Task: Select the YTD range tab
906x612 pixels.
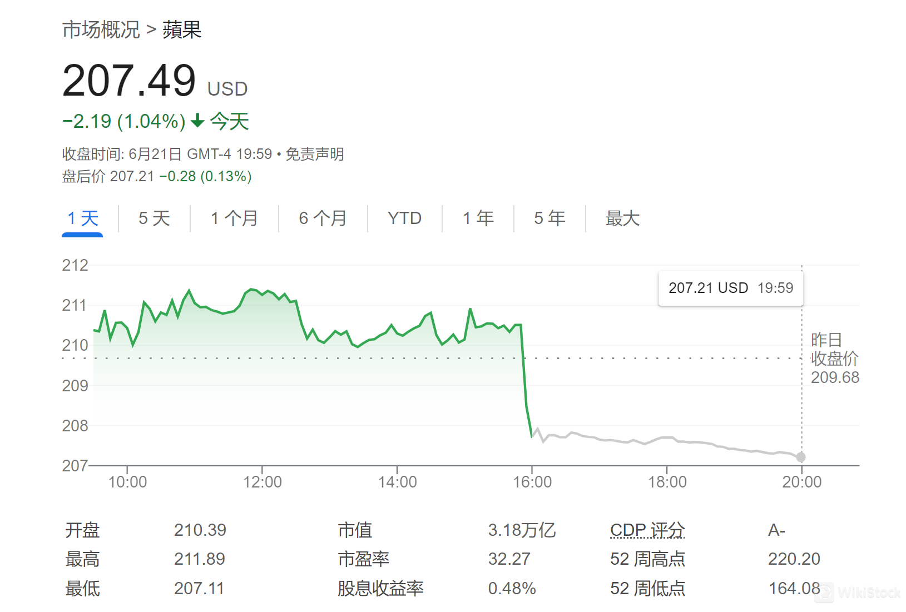Action: pos(404,218)
